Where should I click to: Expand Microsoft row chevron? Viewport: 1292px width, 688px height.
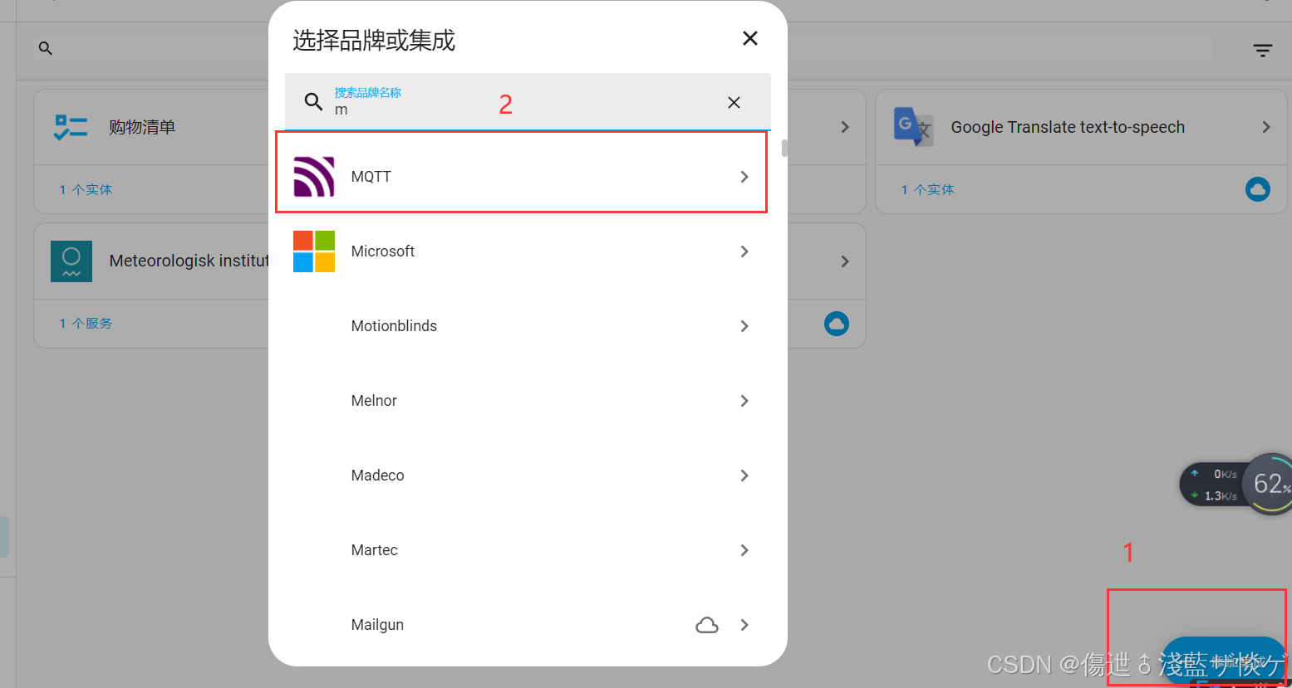click(744, 251)
